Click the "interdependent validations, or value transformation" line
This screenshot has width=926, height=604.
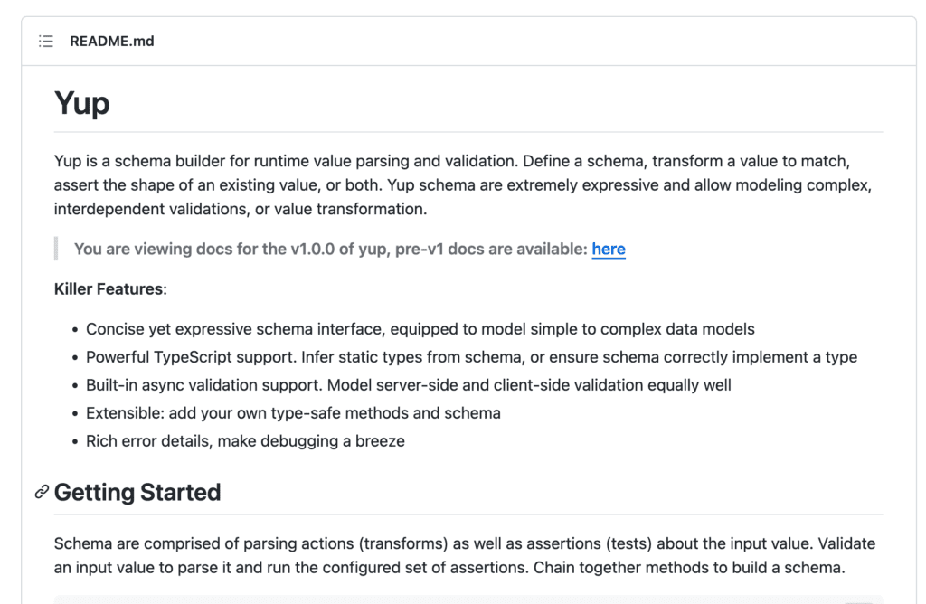[x=240, y=209]
